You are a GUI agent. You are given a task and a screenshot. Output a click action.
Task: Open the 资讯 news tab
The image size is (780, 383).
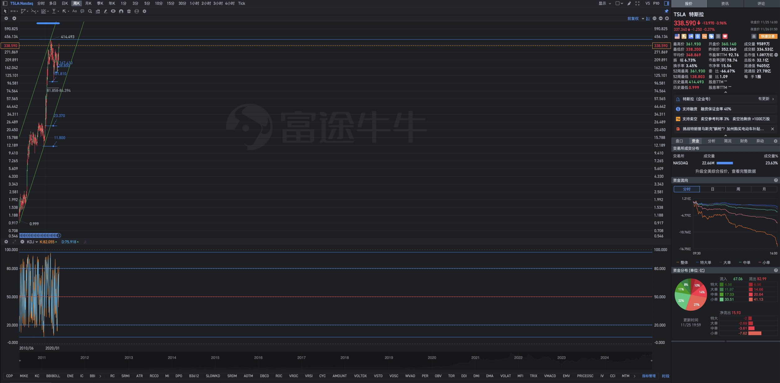click(725, 4)
